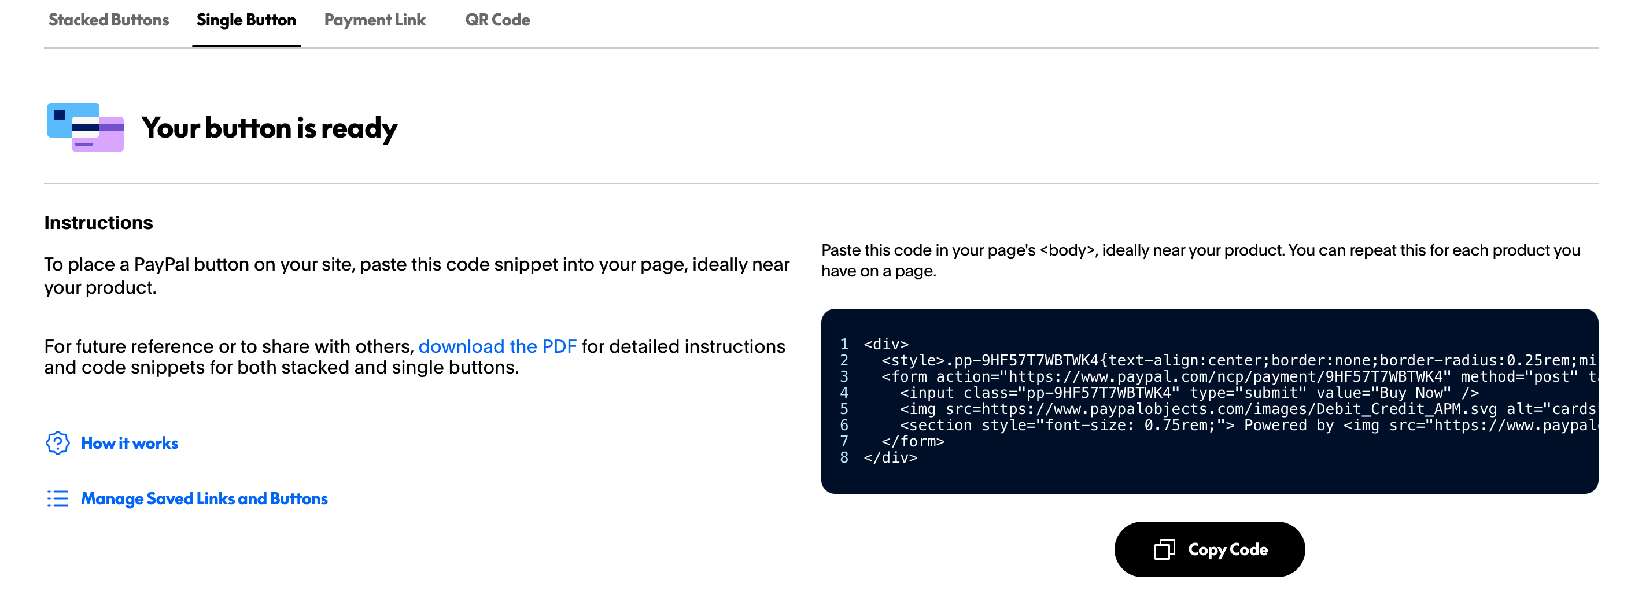This screenshot has height=613, width=1631.
Task: Click the question mark badge icon
Action: (58, 444)
